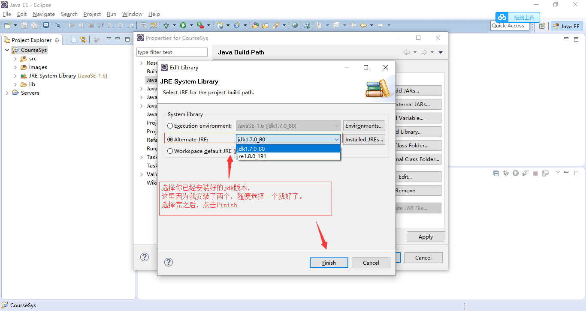Image resolution: width=586 pixels, height=311 pixels.
Task: Open the File menu
Action: pos(7,14)
